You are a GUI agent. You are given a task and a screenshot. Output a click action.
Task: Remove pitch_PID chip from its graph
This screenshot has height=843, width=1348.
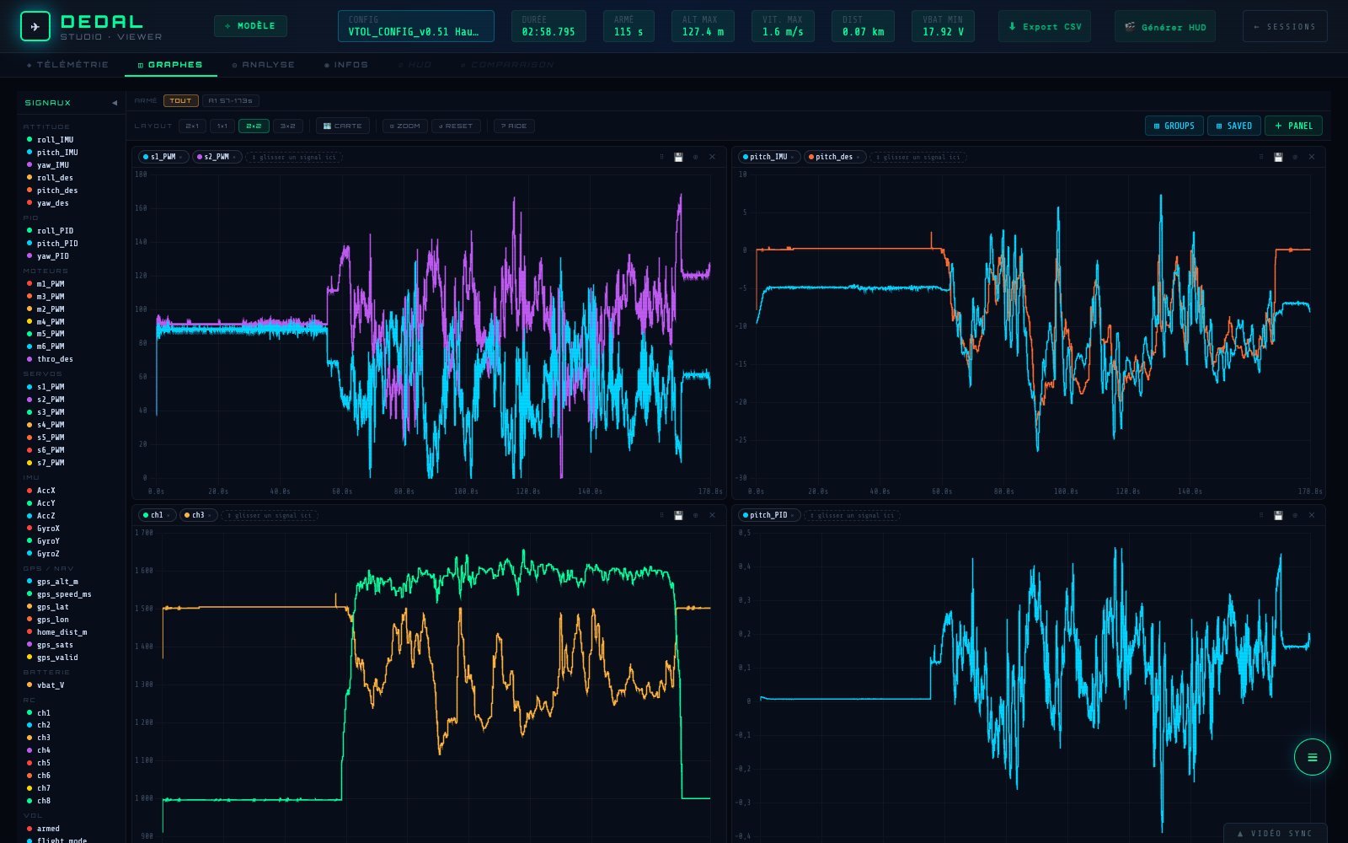point(793,515)
